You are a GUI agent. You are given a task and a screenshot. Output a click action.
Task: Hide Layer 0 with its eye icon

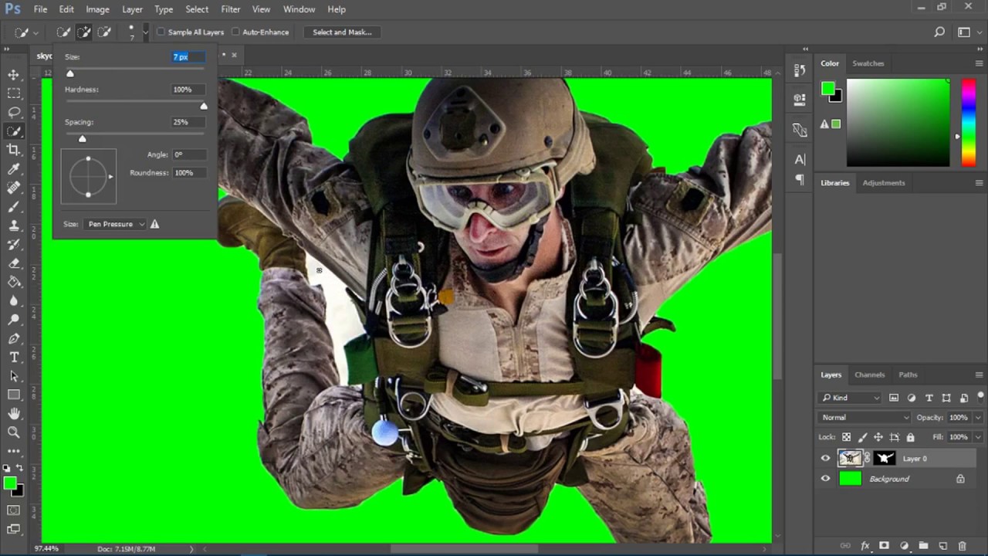click(x=825, y=459)
